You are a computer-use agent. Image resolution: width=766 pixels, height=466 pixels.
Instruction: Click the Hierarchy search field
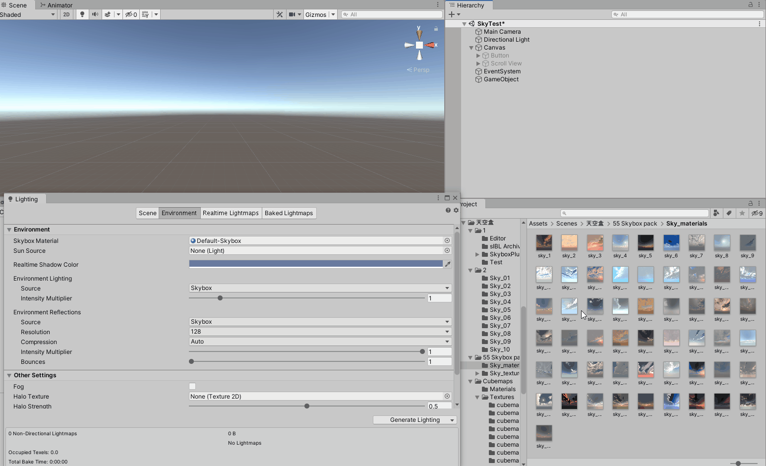[x=687, y=14]
